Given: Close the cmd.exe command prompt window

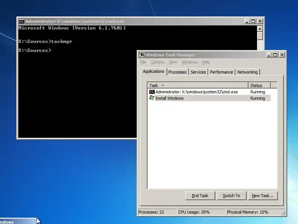Looking at the screenshot, I should 260,21.
